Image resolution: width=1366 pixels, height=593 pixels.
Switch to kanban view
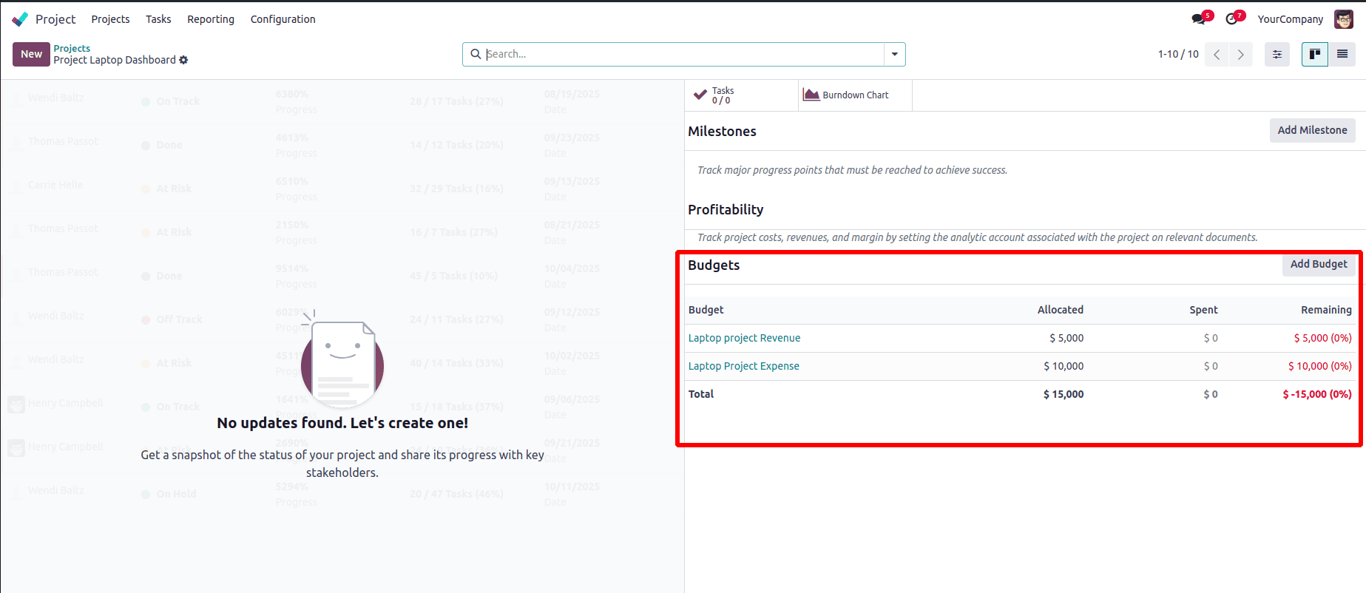[x=1314, y=54]
